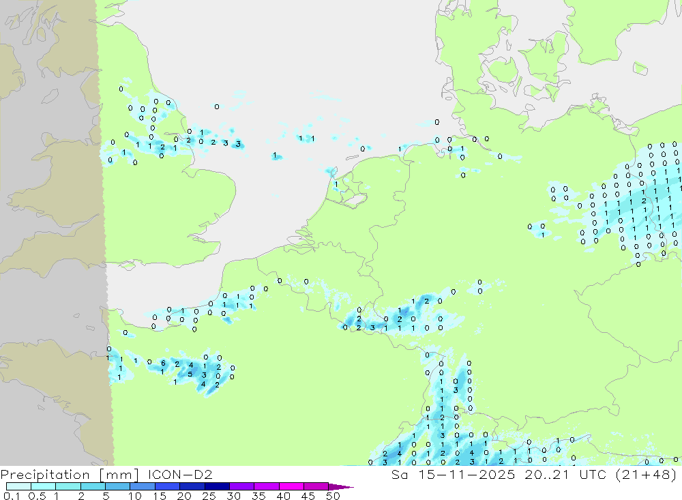Select the '40' legend scale label
Image resolution: width=682 pixels, height=500 pixels.
pos(284,496)
